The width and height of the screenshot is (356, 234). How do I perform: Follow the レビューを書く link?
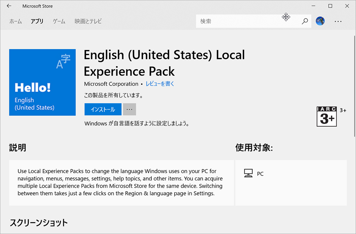point(160,84)
